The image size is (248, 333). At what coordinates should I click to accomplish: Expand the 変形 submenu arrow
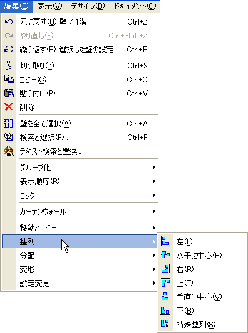154,269
